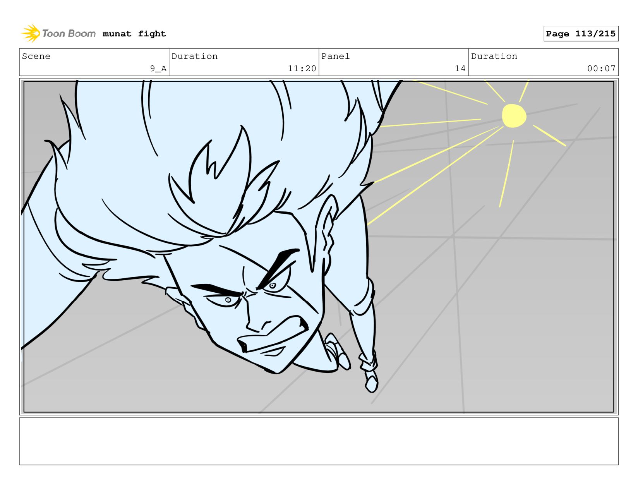638x494 pixels.
Task: Click the 'Page 113/215' indicator box
Action: point(581,34)
